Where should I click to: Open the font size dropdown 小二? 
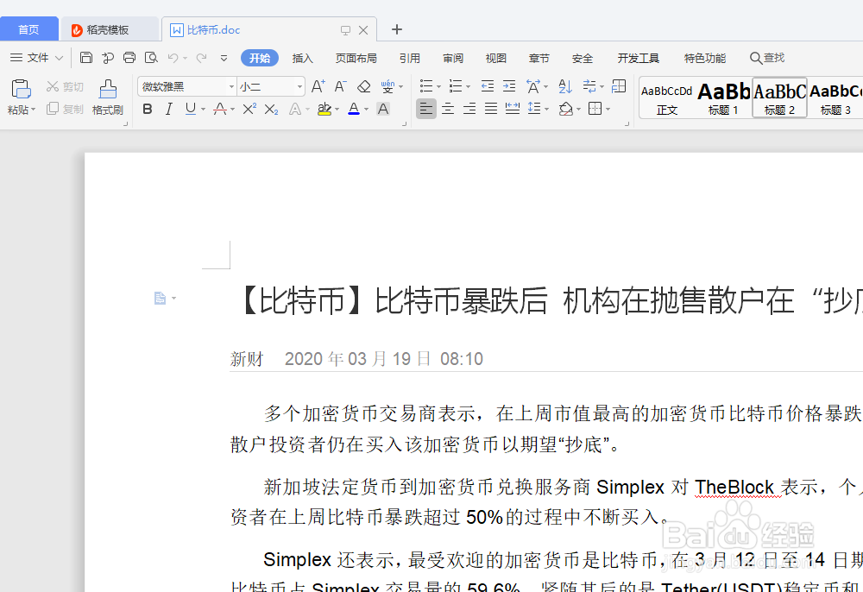(299, 87)
